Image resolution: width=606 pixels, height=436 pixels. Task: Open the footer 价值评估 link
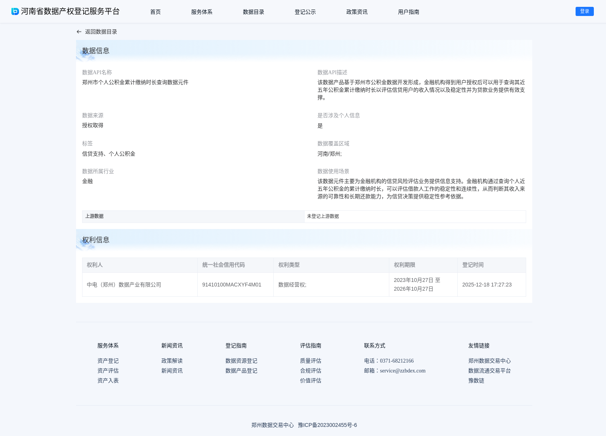click(x=311, y=380)
